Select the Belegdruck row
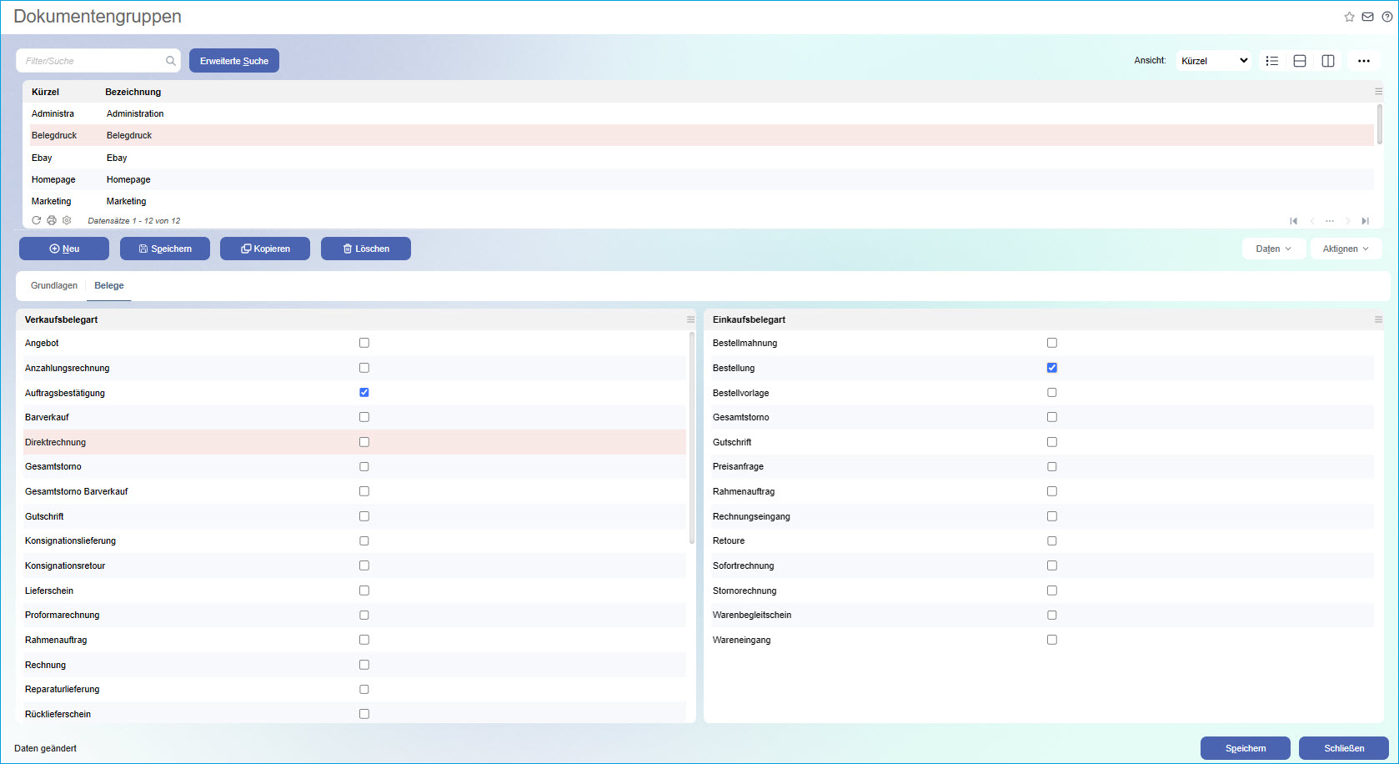The image size is (1399, 764). [x=702, y=135]
